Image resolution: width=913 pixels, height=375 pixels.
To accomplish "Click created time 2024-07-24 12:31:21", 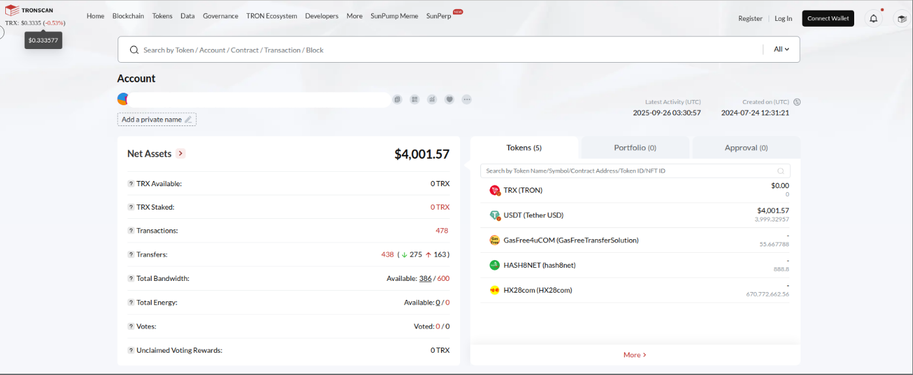I will [x=755, y=112].
